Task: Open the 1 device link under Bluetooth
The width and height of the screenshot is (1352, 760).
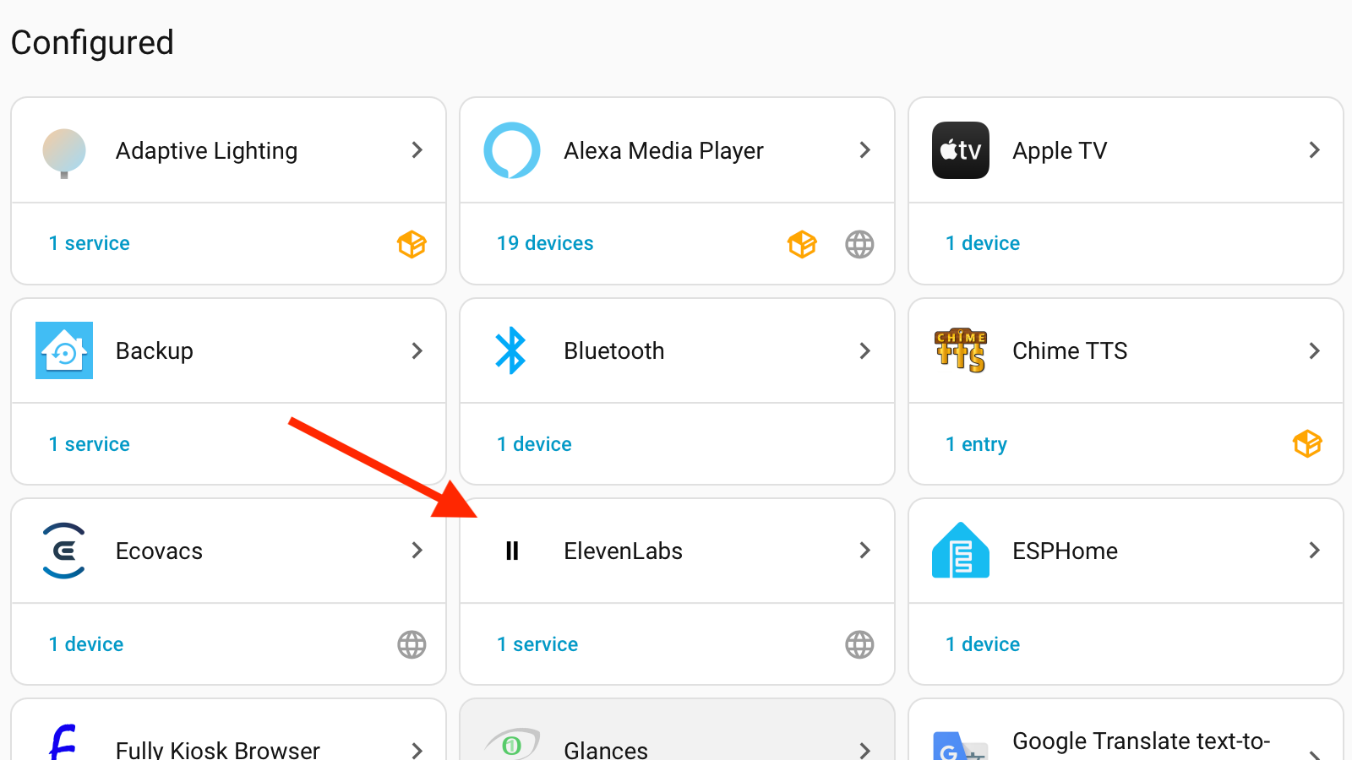Action: tap(534, 444)
